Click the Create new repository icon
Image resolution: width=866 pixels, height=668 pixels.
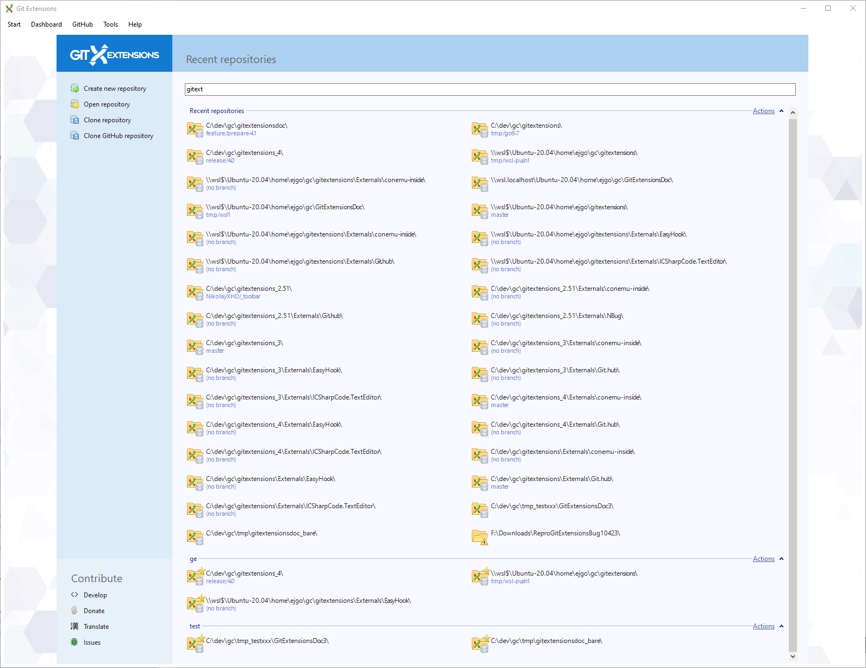[74, 89]
